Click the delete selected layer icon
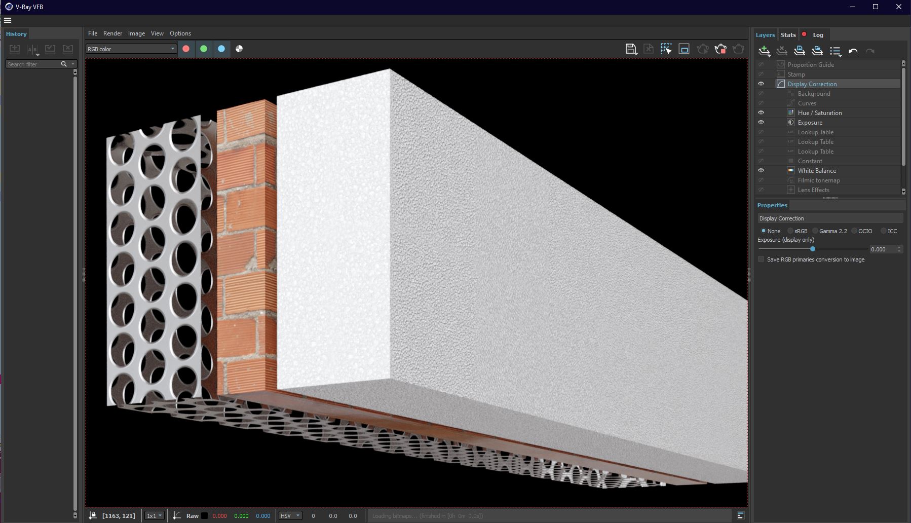This screenshot has width=911, height=523. [782, 51]
